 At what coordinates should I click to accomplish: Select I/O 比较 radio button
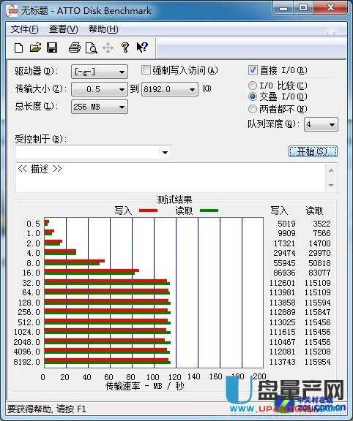pyautogui.click(x=253, y=86)
